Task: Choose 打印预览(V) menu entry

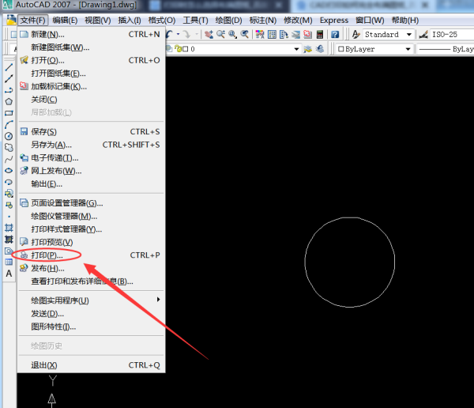Action: pyautogui.click(x=90, y=242)
